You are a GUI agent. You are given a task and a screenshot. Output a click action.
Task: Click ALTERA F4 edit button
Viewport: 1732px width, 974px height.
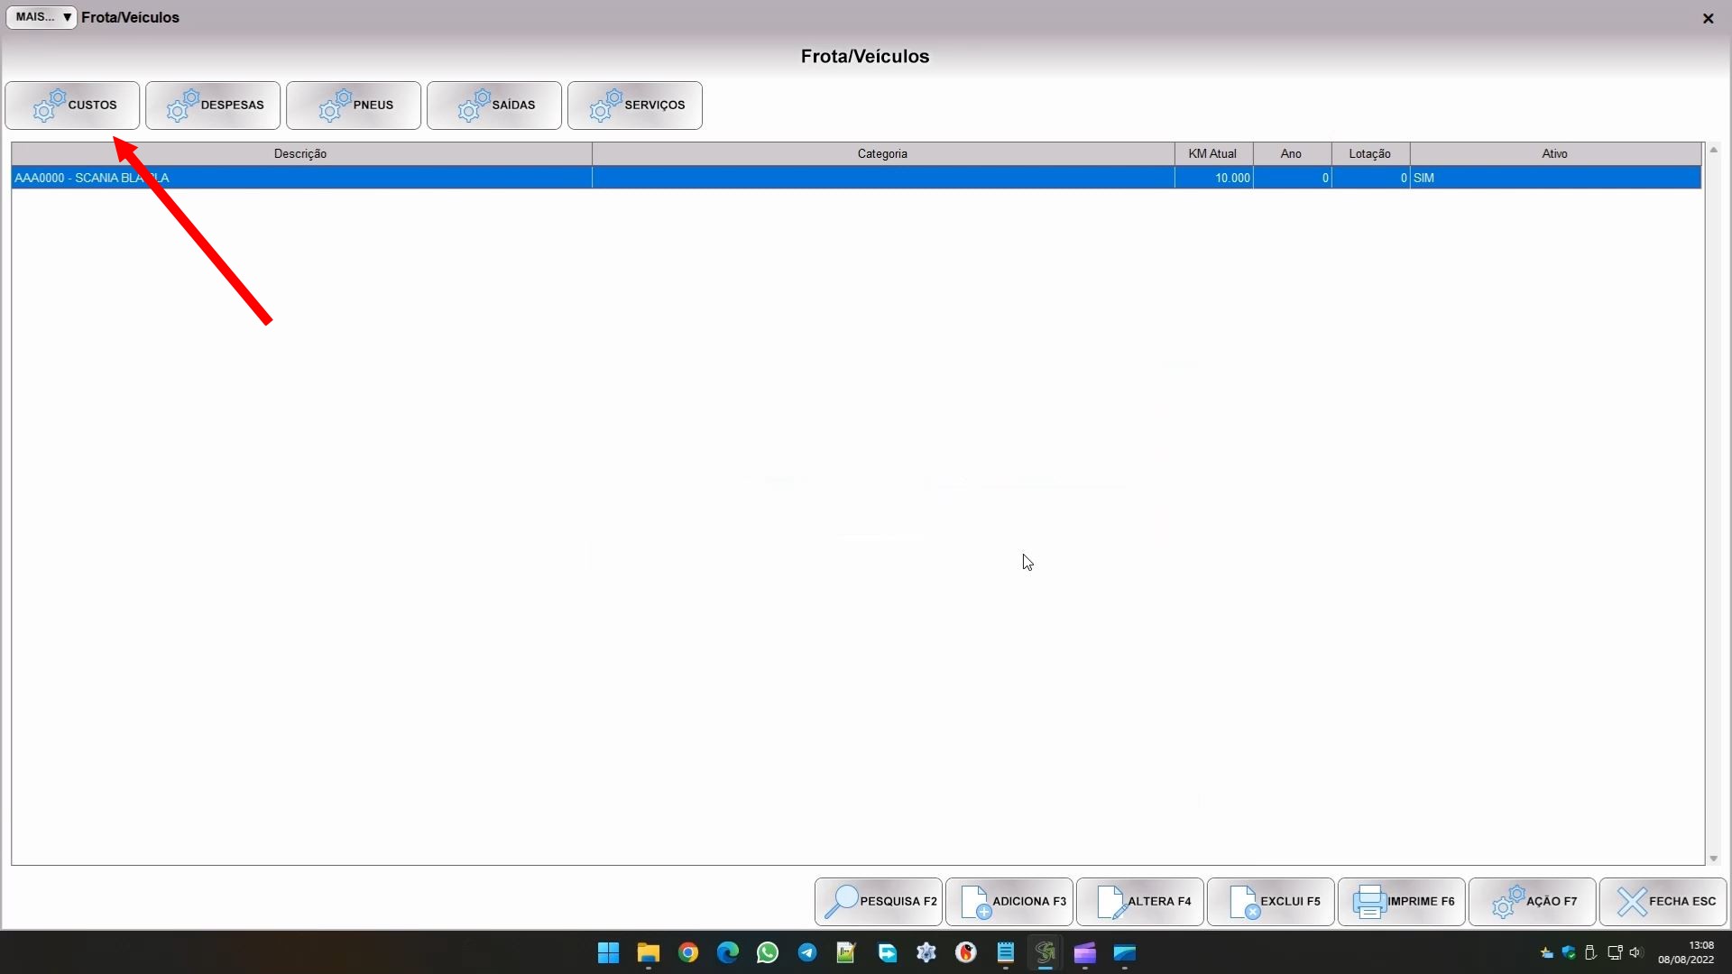(x=1140, y=901)
